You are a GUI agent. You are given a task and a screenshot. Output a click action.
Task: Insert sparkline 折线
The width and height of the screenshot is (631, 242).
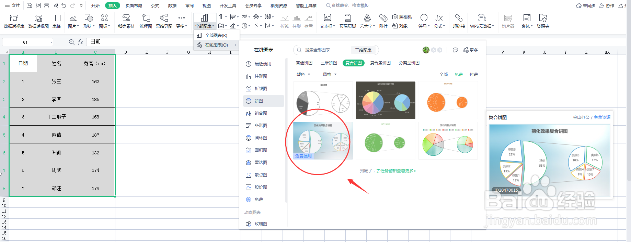coord(284,21)
